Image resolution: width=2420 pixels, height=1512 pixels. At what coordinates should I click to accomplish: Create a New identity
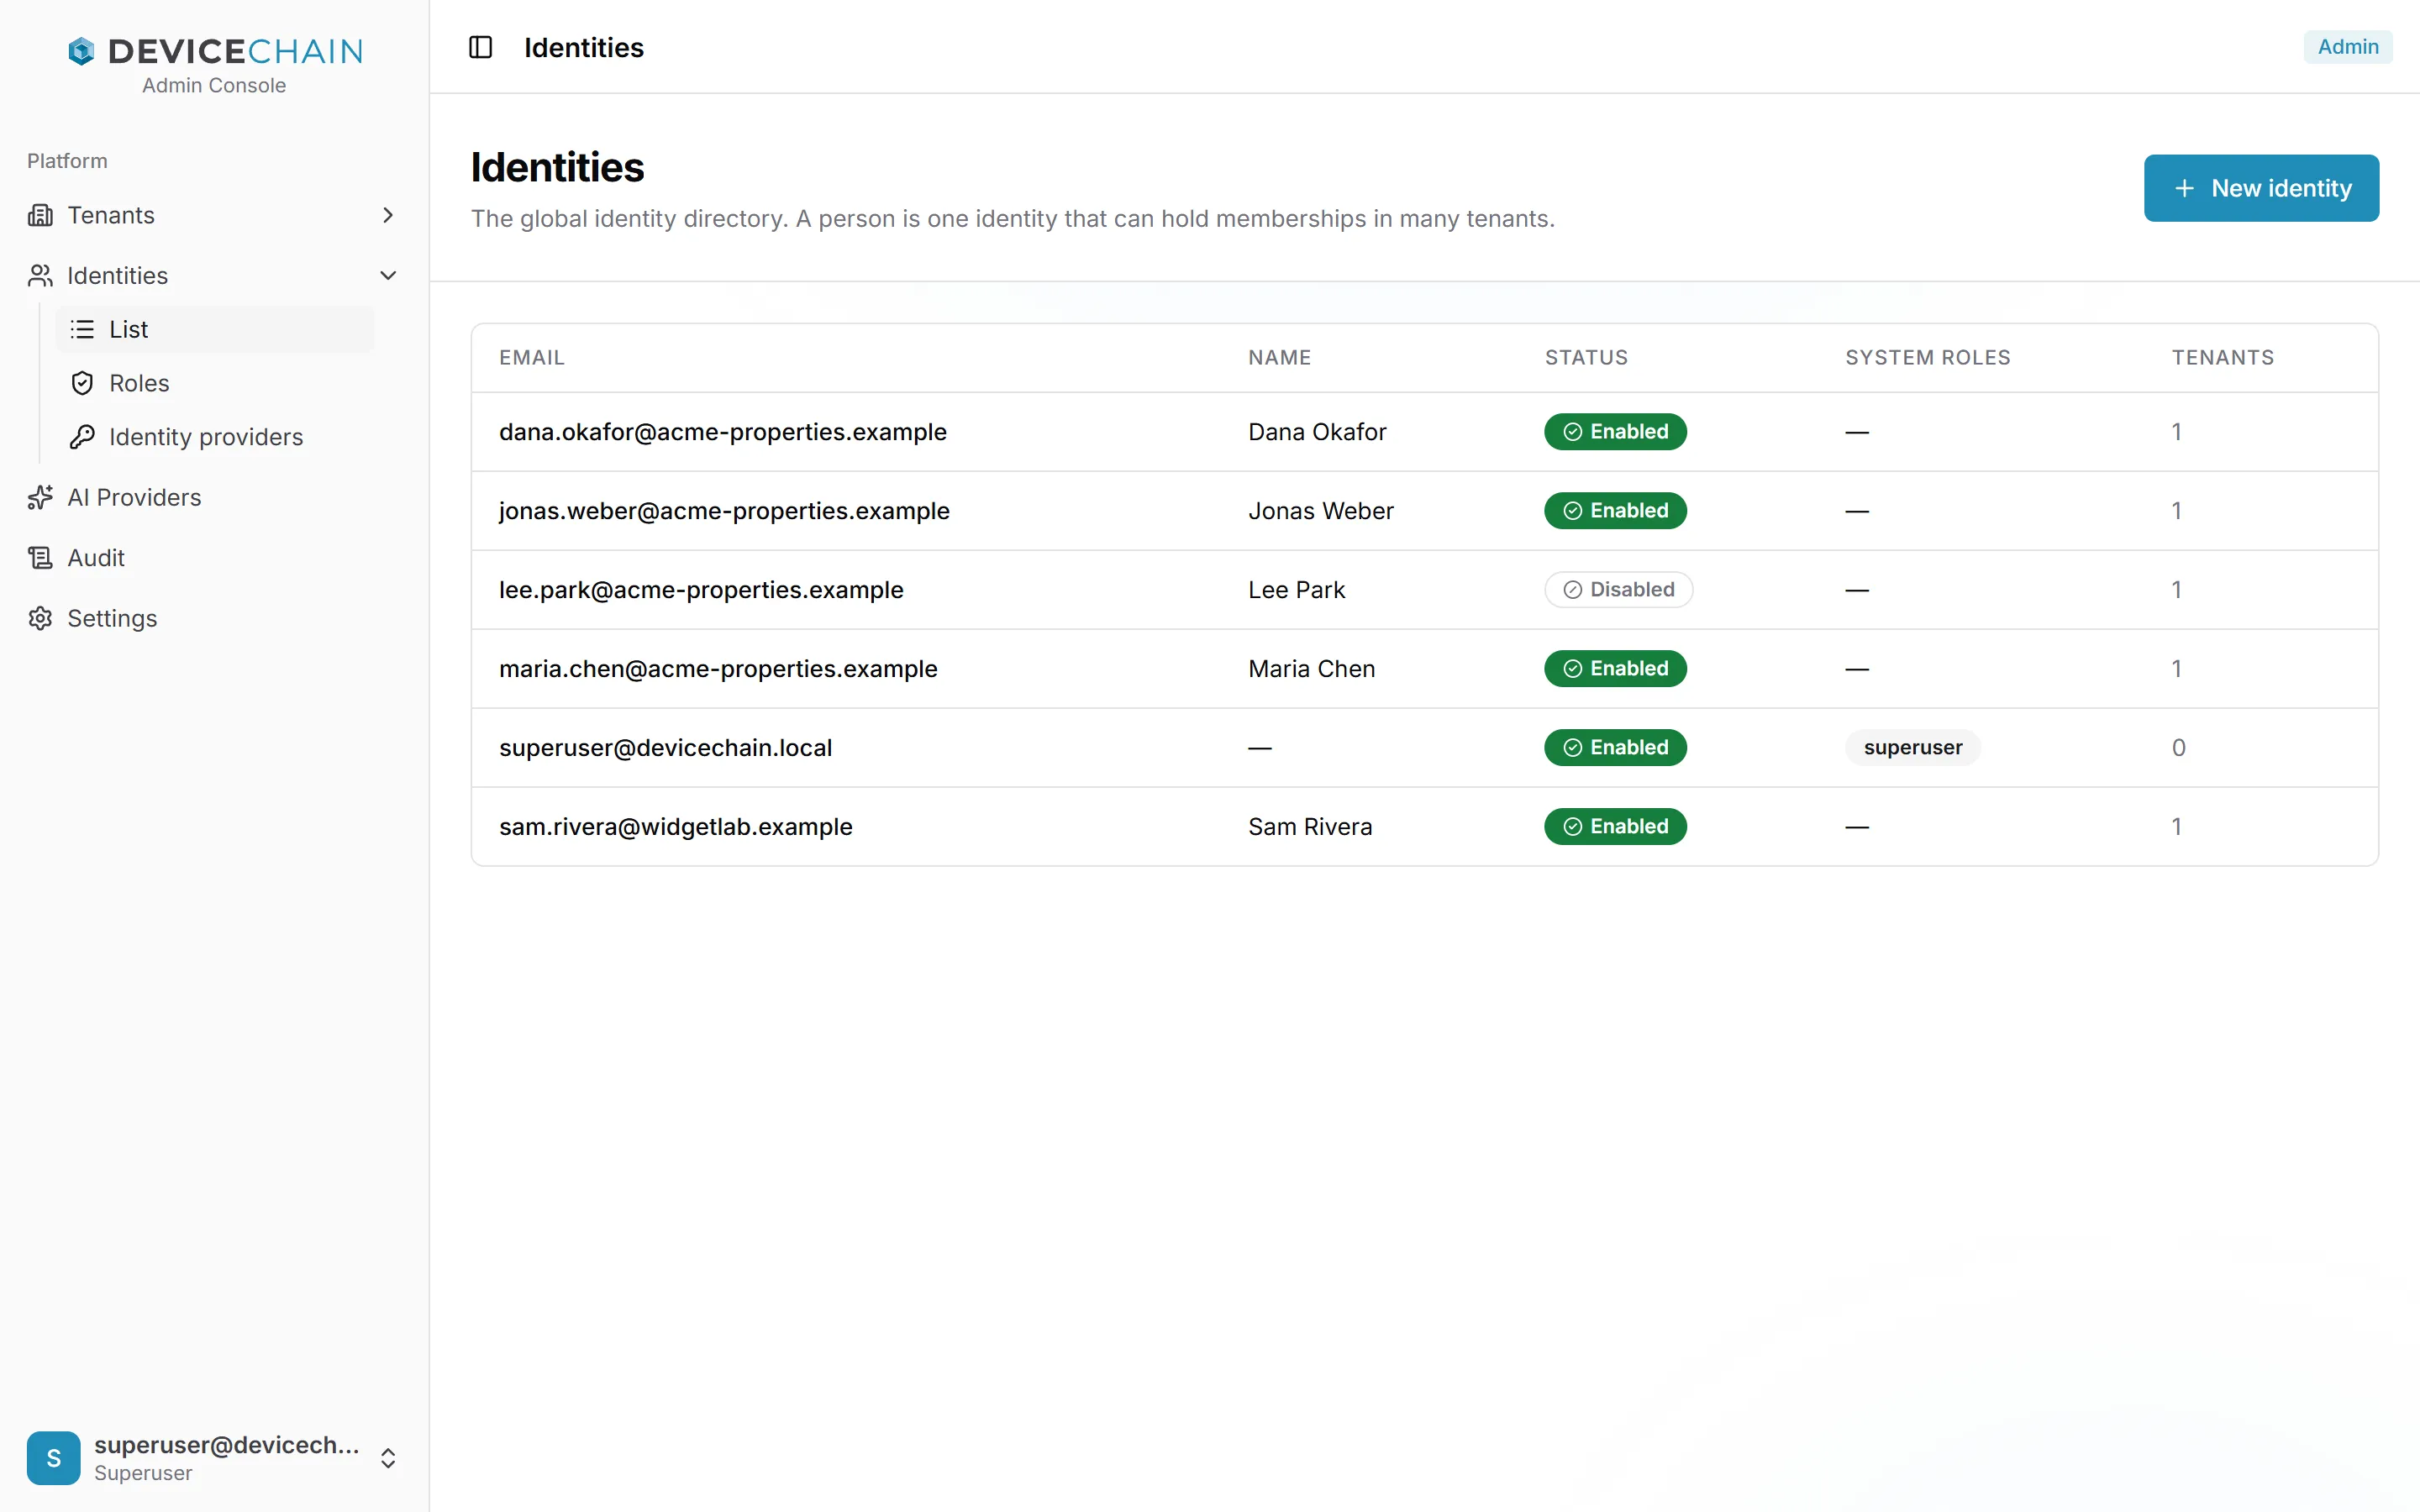[2261, 188]
